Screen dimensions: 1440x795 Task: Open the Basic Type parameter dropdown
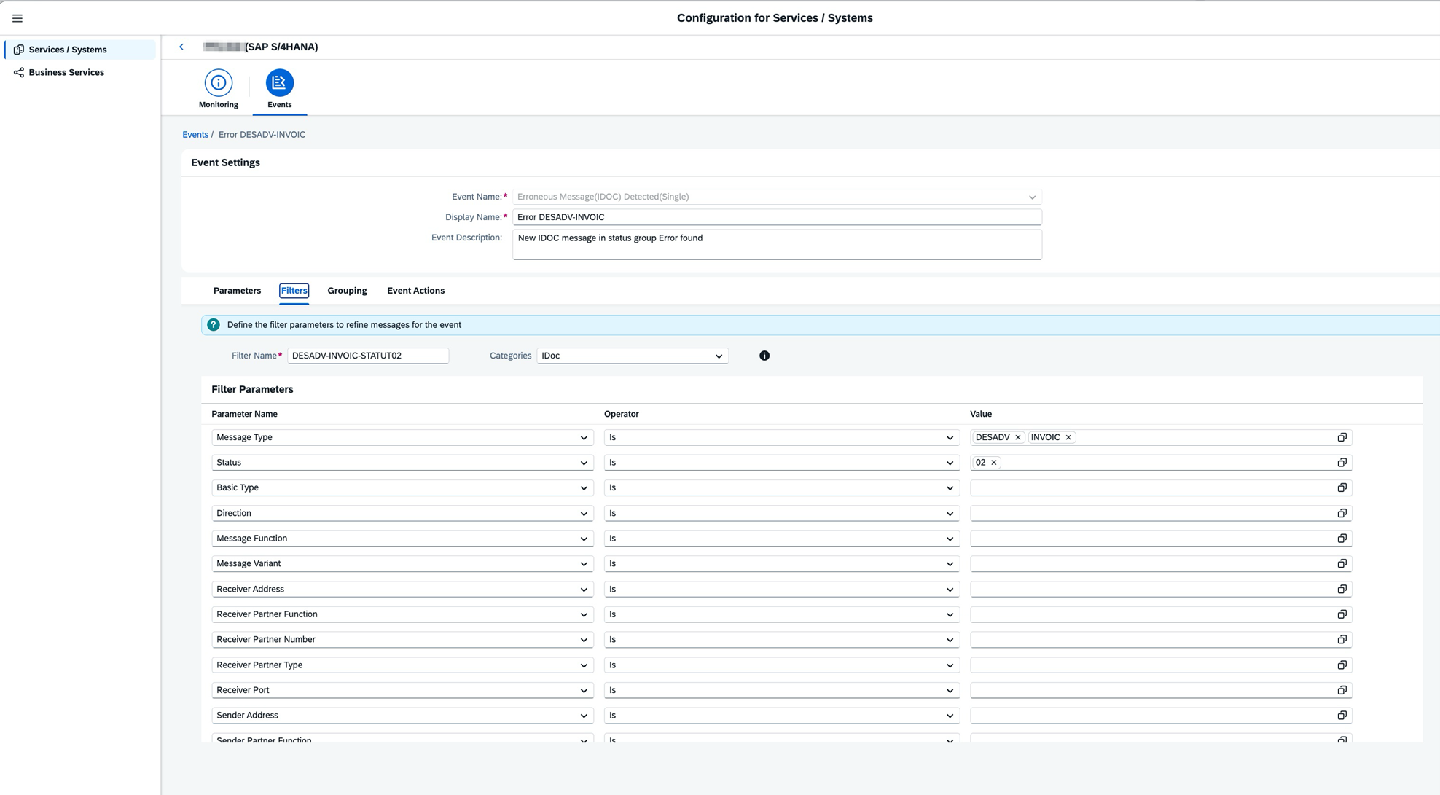coord(583,488)
